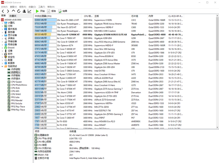Open the CPU ZLib benchmark

click(14, 88)
